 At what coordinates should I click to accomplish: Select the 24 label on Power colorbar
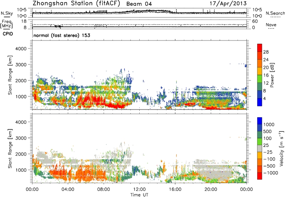coord(266,60)
